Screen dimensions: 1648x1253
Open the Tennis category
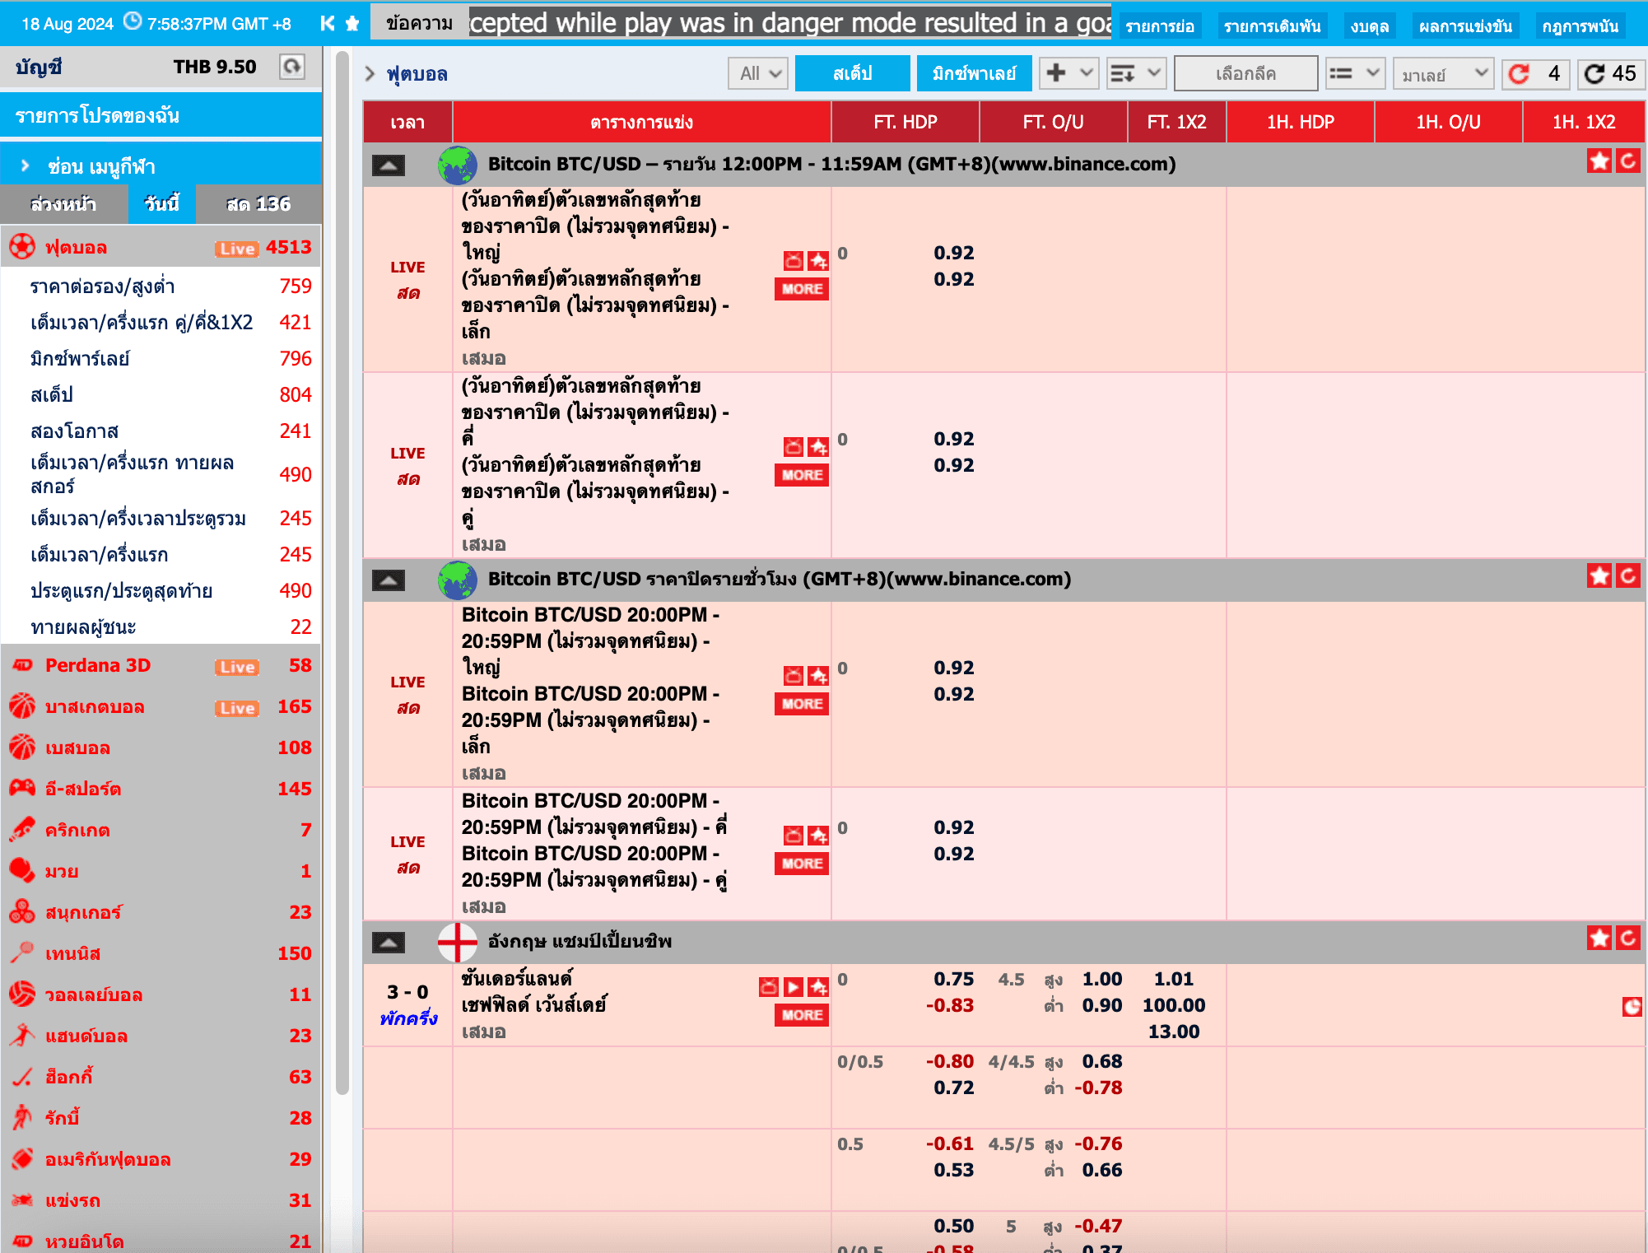tap(161, 953)
